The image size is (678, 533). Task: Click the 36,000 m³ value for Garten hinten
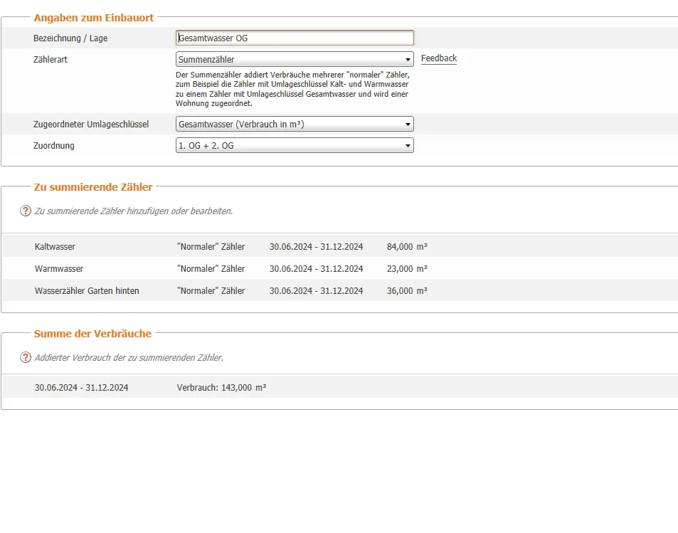(x=406, y=291)
